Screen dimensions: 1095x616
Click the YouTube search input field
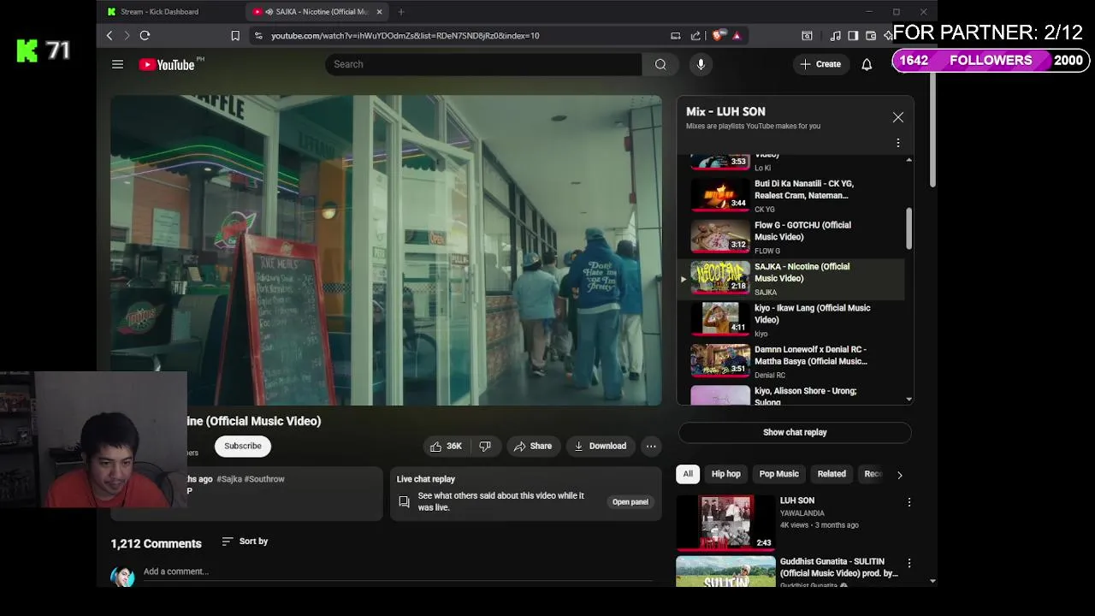(x=483, y=64)
